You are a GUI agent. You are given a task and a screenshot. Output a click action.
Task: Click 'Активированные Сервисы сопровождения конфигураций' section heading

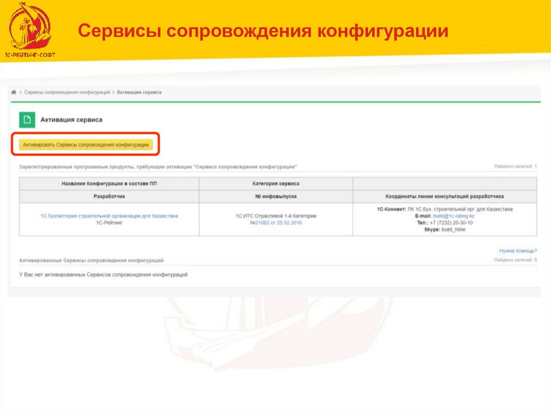tap(91, 260)
